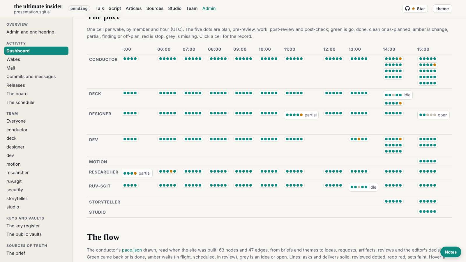The image size is (466, 262).
Task: Open the Talk menu item
Action: [x=100, y=8]
